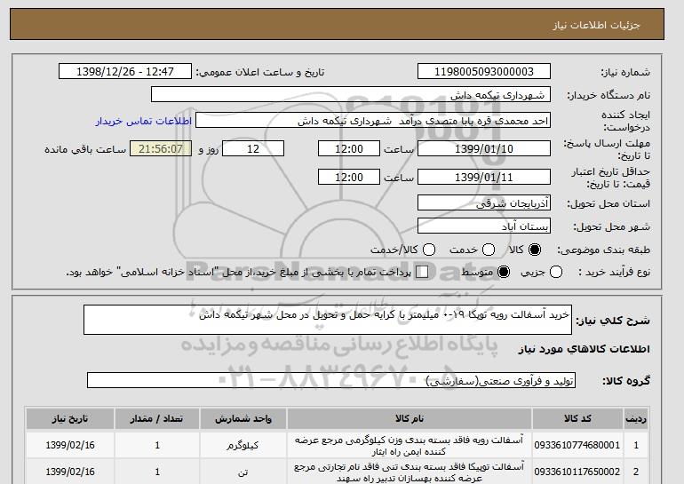Click the جزئیات اطلاعات نیاز header title
This screenshot has width=684, height=484.
tap(596, 25)
